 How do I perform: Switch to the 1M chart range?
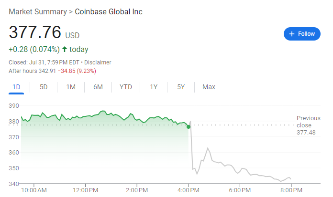[x=71, y=87]
